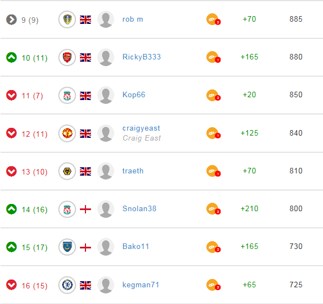The height and width of the screenshot is (304, 323).
Task: Click the Portsmouth club badge in Bako11's row
Action: [x=67, y=247]
